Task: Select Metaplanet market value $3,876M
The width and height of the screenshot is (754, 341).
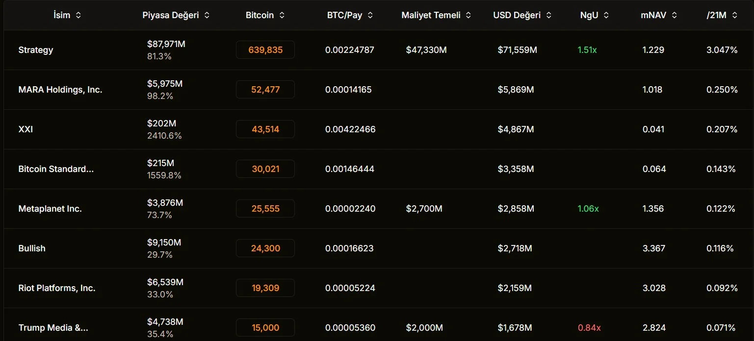Action: coord(165,203)
